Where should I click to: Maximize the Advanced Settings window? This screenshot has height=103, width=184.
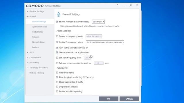(x=131, y=5)
